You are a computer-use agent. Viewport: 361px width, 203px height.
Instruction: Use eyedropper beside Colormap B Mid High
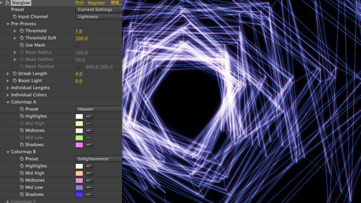pyautogui.click(x=89, y=173)
